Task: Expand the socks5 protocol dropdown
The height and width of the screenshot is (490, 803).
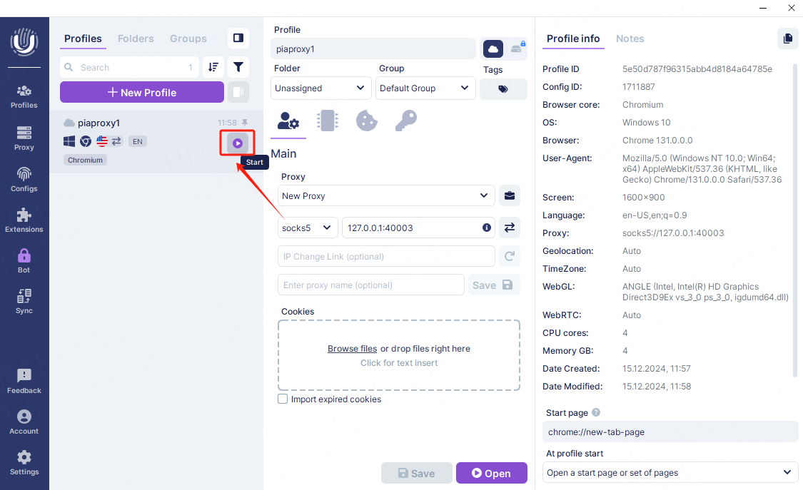Action: 307,228
